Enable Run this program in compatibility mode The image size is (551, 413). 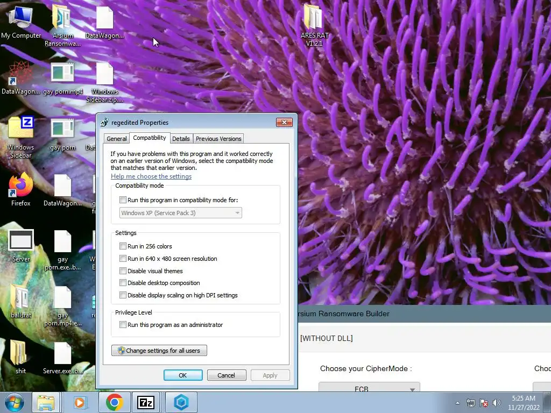point(123,200)
